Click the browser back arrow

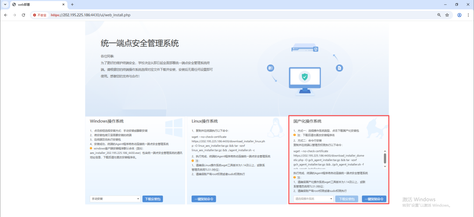[x=6, y=15]
